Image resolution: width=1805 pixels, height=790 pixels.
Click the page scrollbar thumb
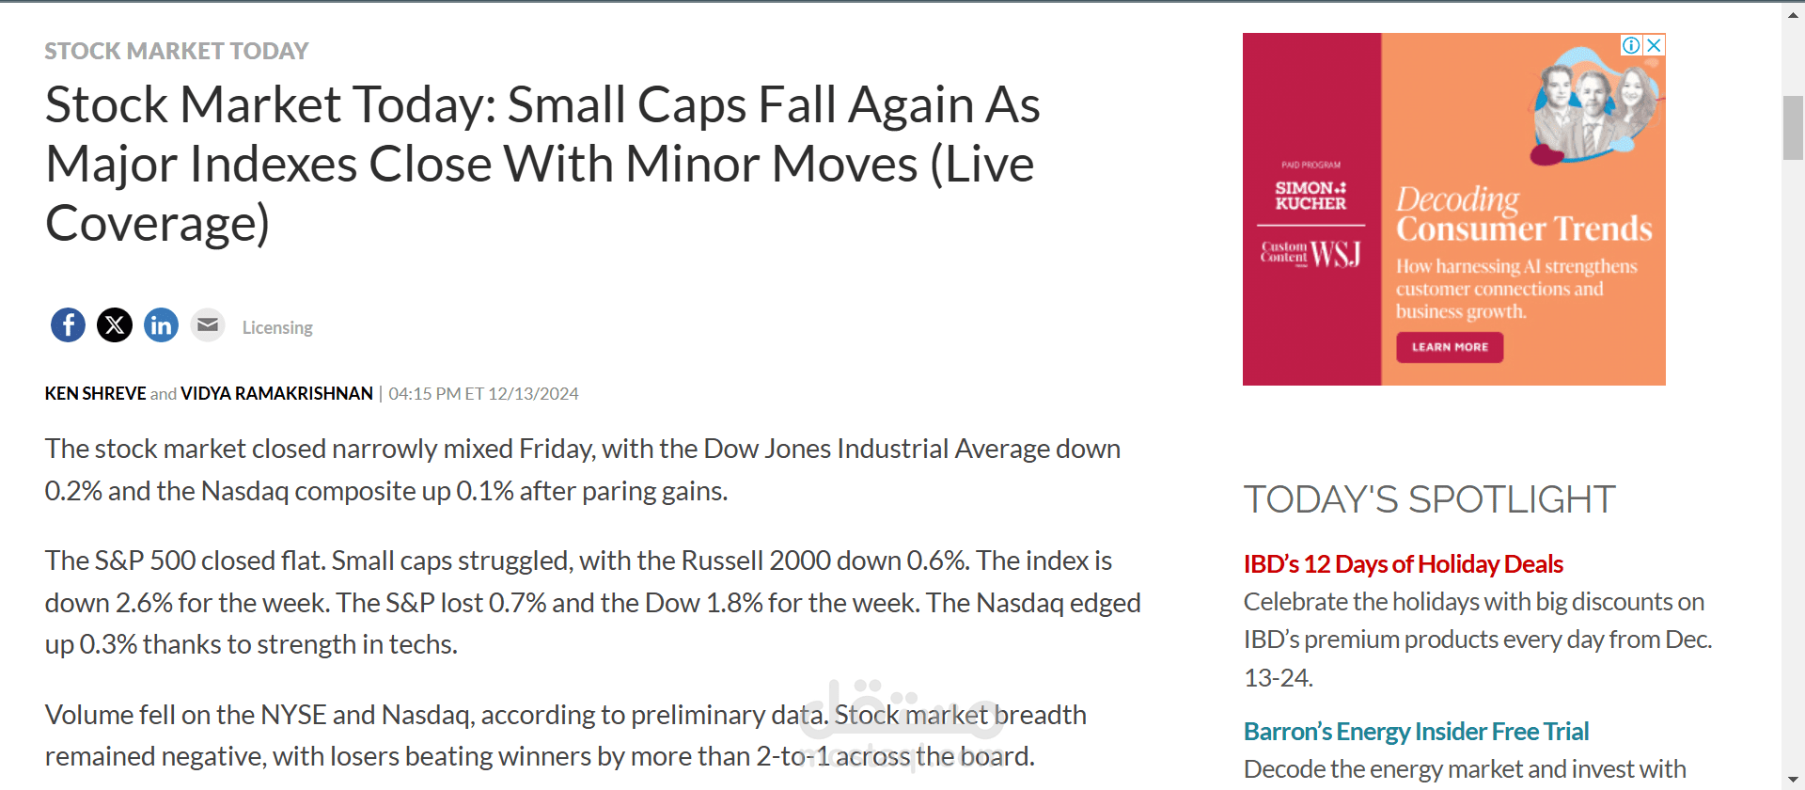[1794, 128]
